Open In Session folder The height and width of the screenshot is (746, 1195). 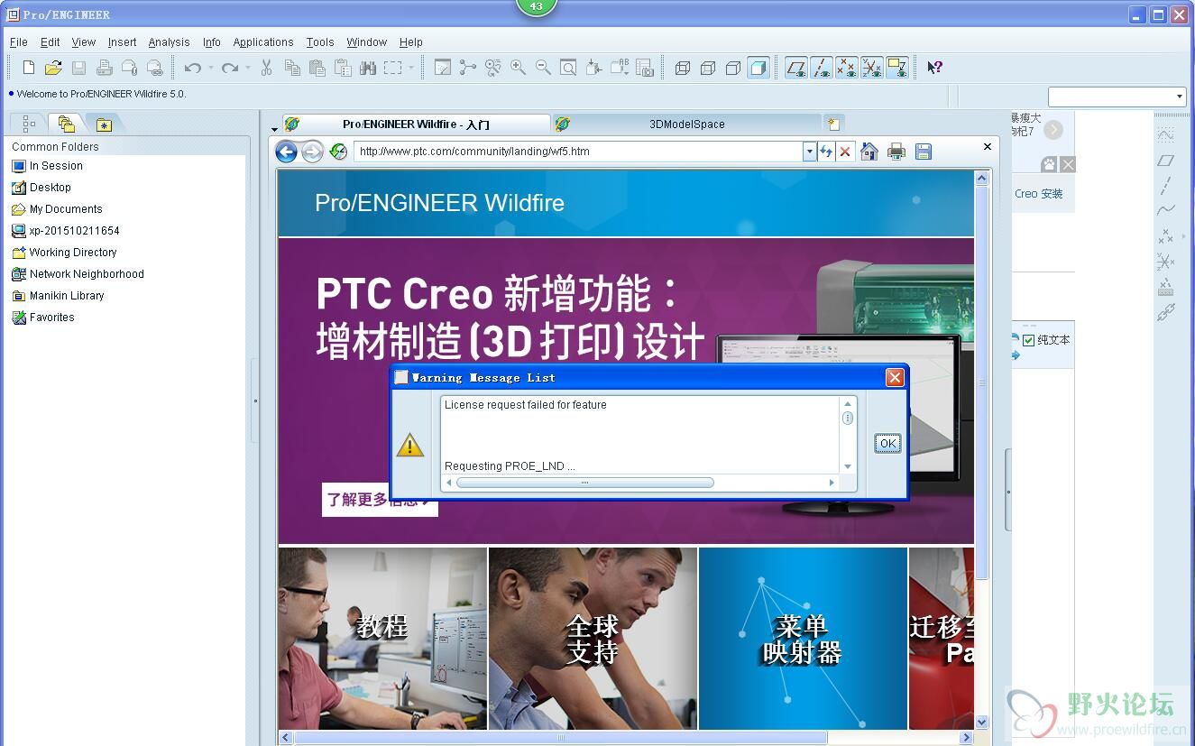(47, 166)
